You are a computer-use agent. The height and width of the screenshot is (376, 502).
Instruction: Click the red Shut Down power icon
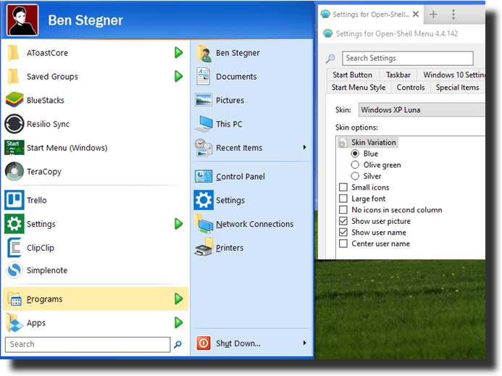[204, 343]
